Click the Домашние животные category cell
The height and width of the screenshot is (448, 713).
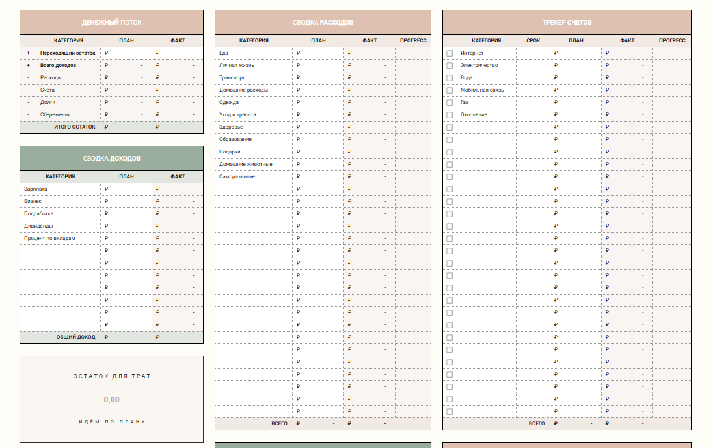(x=254, y=165)
